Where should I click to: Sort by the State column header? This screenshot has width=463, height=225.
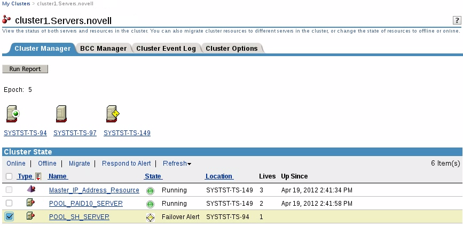(x=153, y=176)
